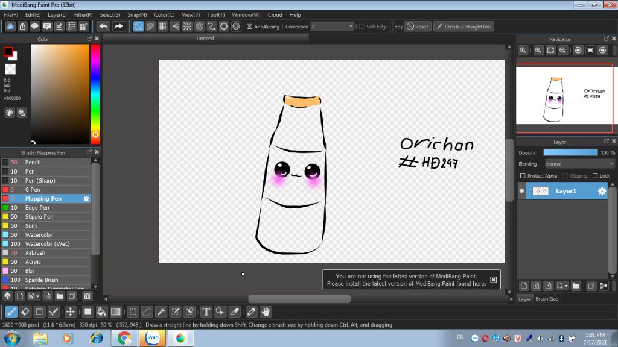Turn on vanishing point snap

pos(175,27)
